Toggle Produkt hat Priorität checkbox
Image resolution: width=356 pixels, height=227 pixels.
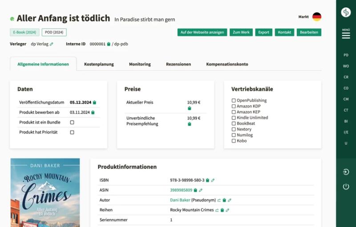72,132
